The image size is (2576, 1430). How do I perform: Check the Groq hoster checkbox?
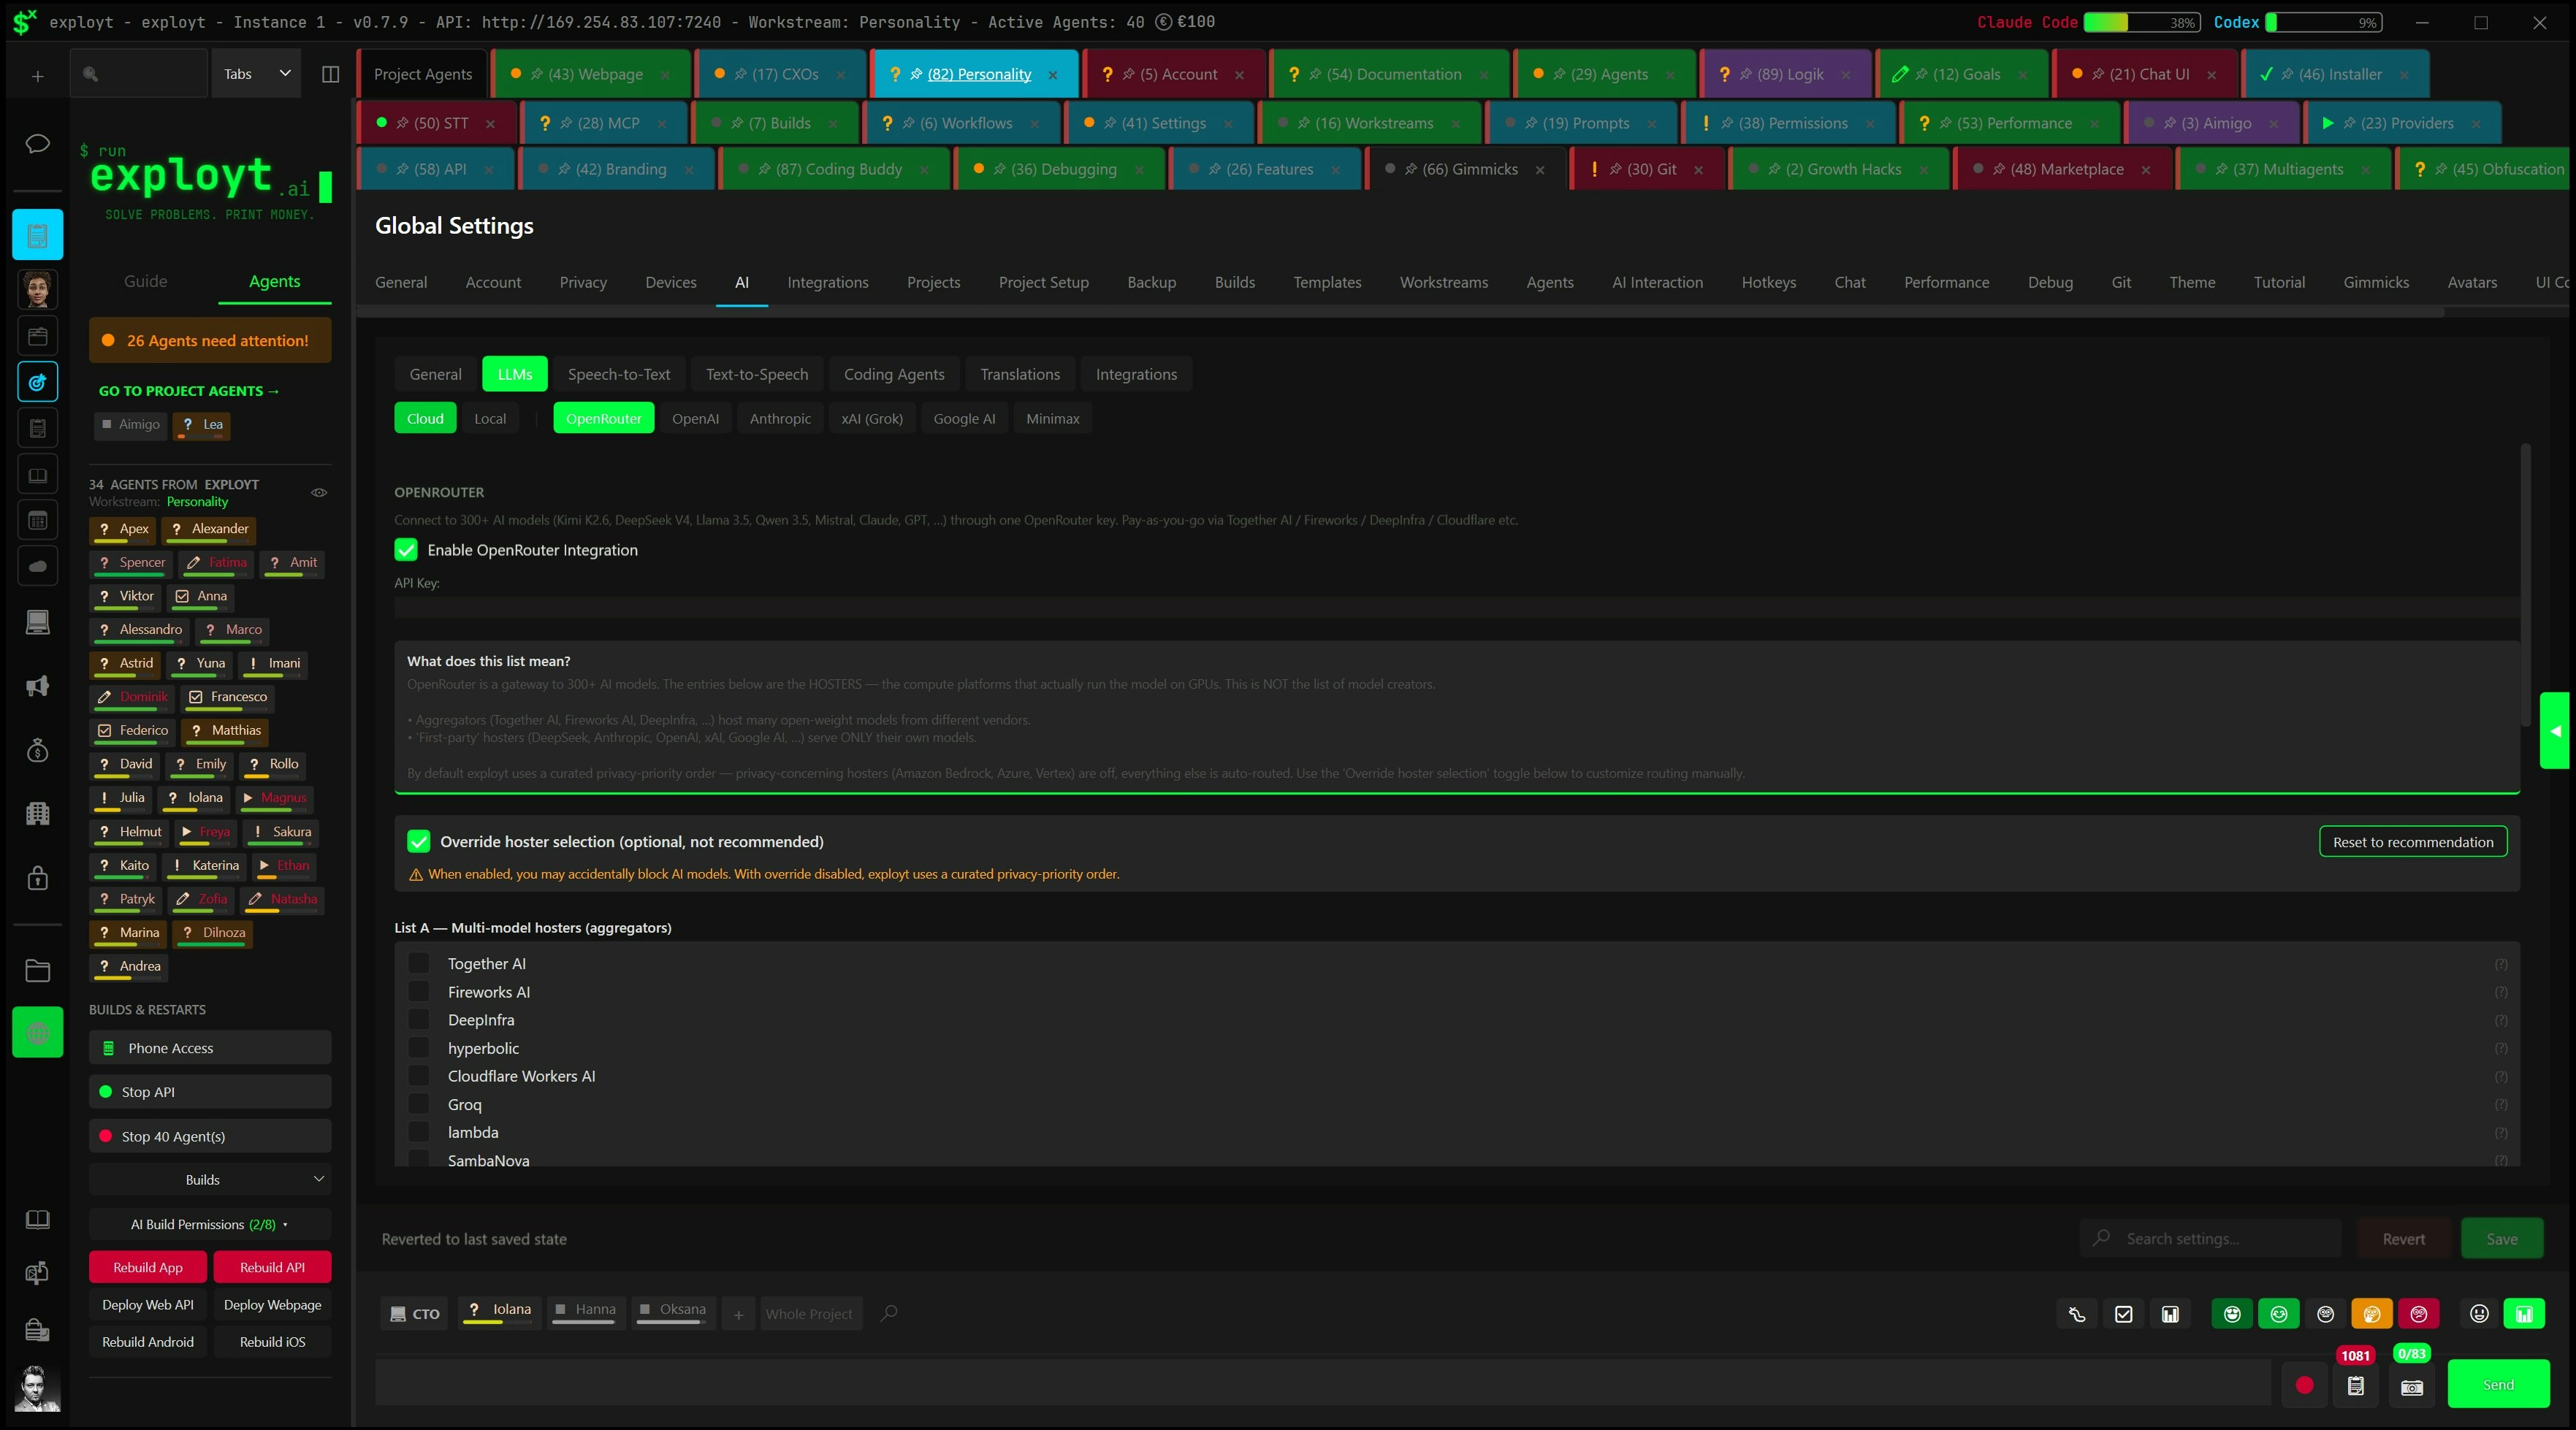coord(419,1104)
